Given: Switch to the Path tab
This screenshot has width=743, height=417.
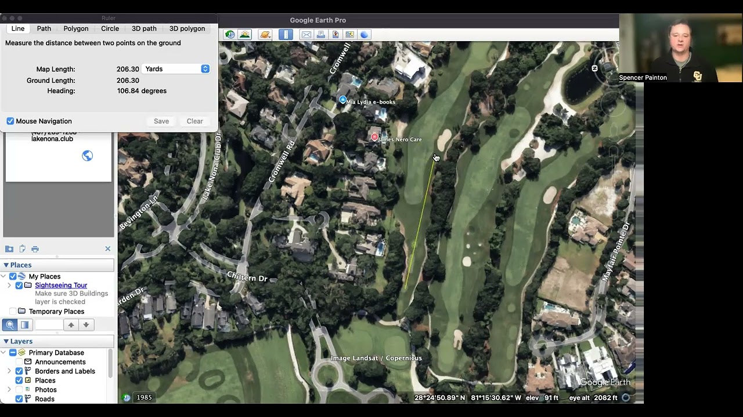Looking at the screenshot, I should [x=44, y=28].
